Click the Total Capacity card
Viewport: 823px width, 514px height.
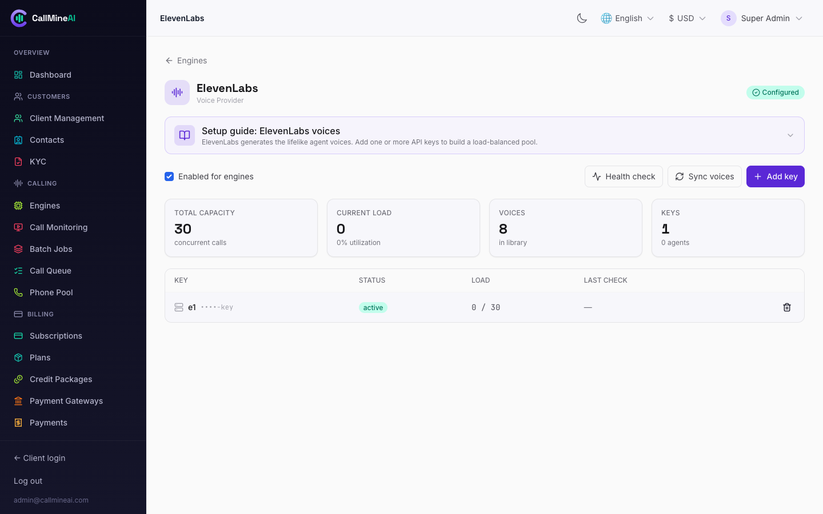pyautogui.click(x=241, y=228)
